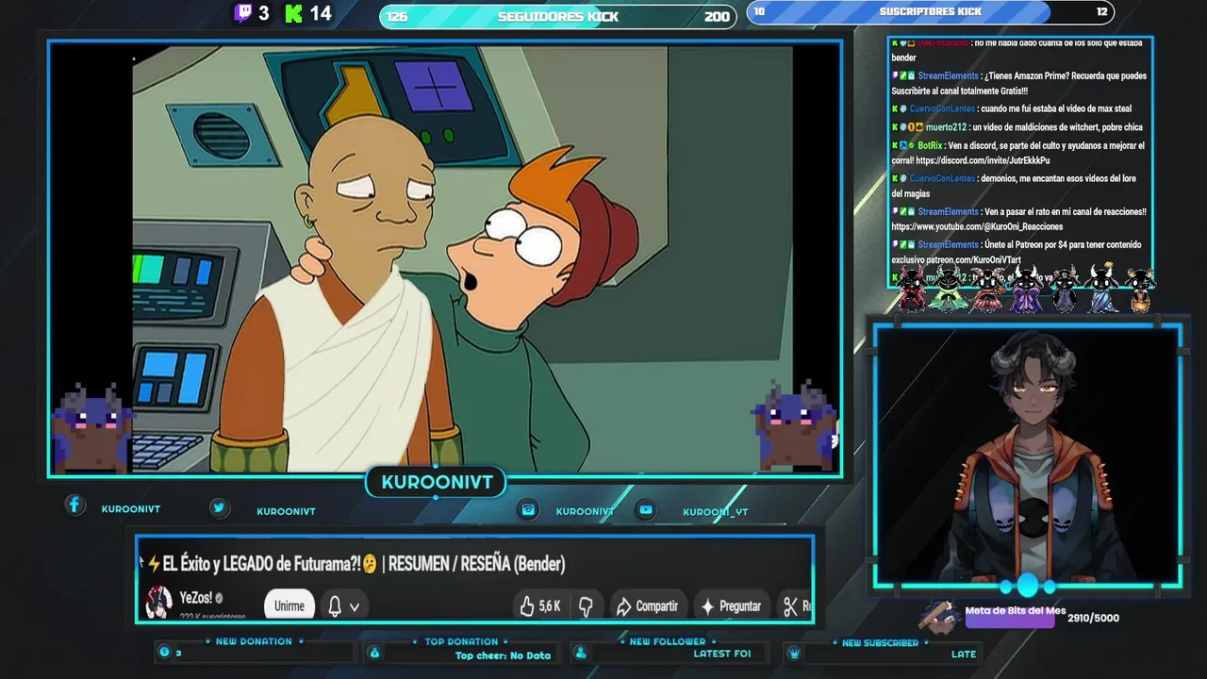Click the VTuber avatar camera panel
The width and height of the screenshot is (1207, 679).
point(1028,457)
